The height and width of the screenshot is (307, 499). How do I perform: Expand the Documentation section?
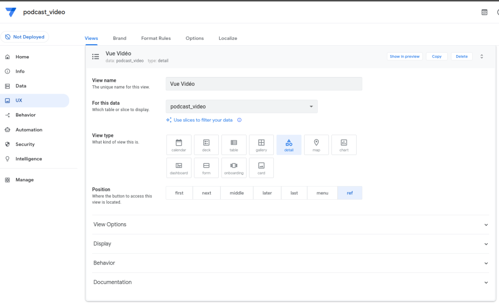coord(290,283)
